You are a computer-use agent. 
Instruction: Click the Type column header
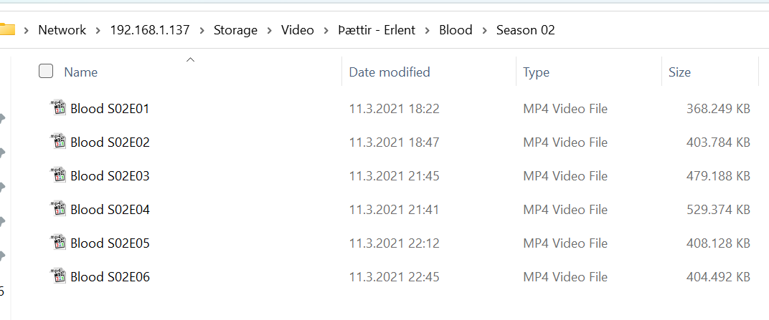(x=536, y=72)
